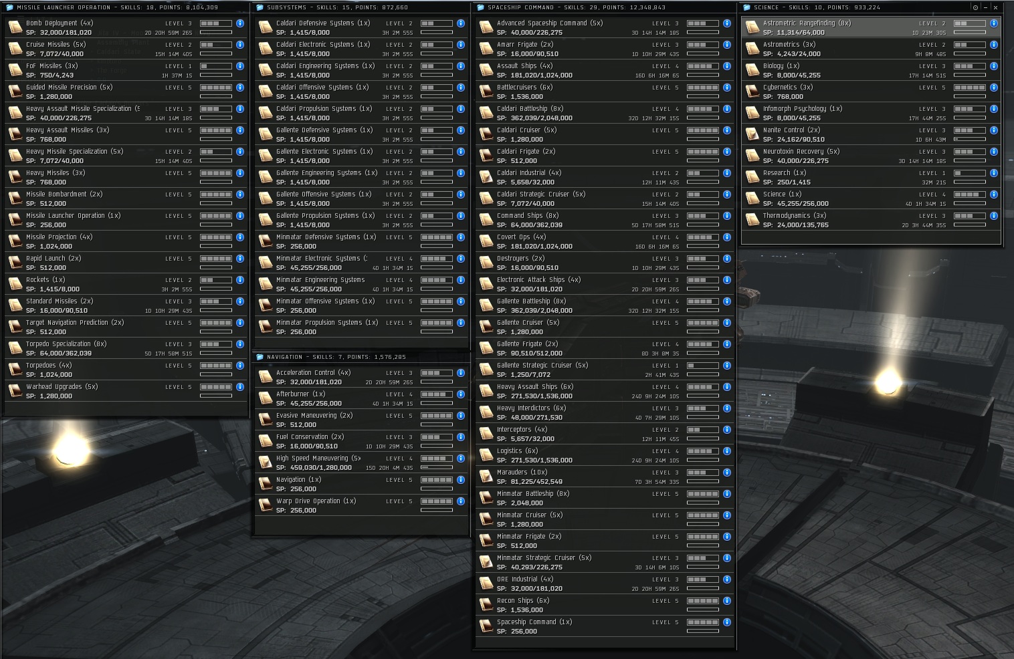The width and height of the screenshot is (1014, 659).
Task: Select the Afterburner skill book icon
Action: [266, 398]
